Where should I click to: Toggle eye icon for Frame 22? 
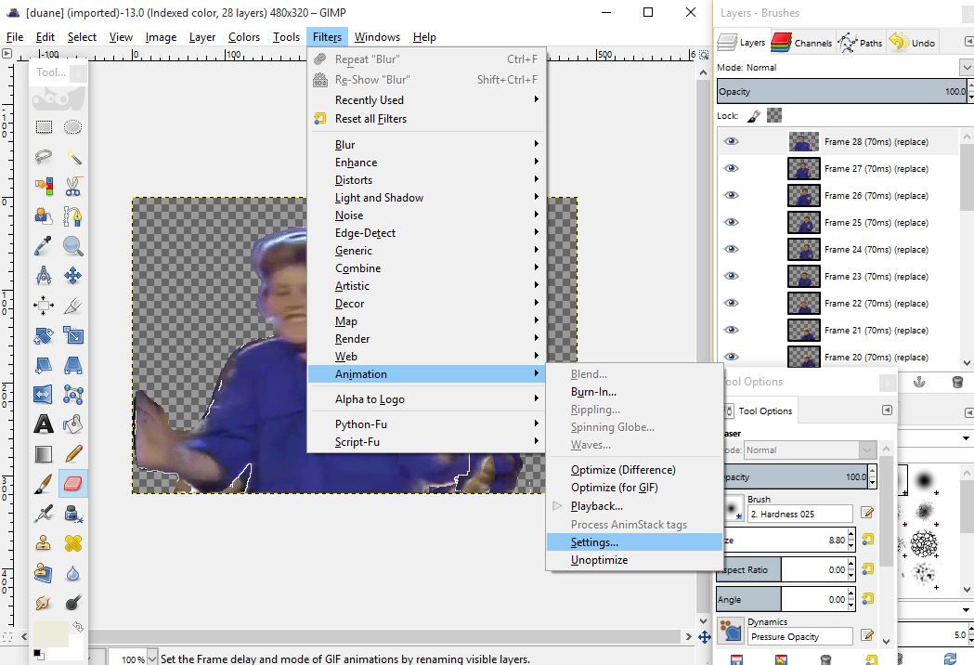(732, 304)
